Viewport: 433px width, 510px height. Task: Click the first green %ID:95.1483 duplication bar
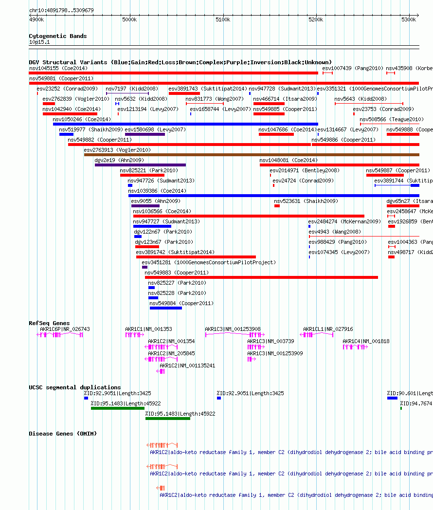(x=118, y=408)
